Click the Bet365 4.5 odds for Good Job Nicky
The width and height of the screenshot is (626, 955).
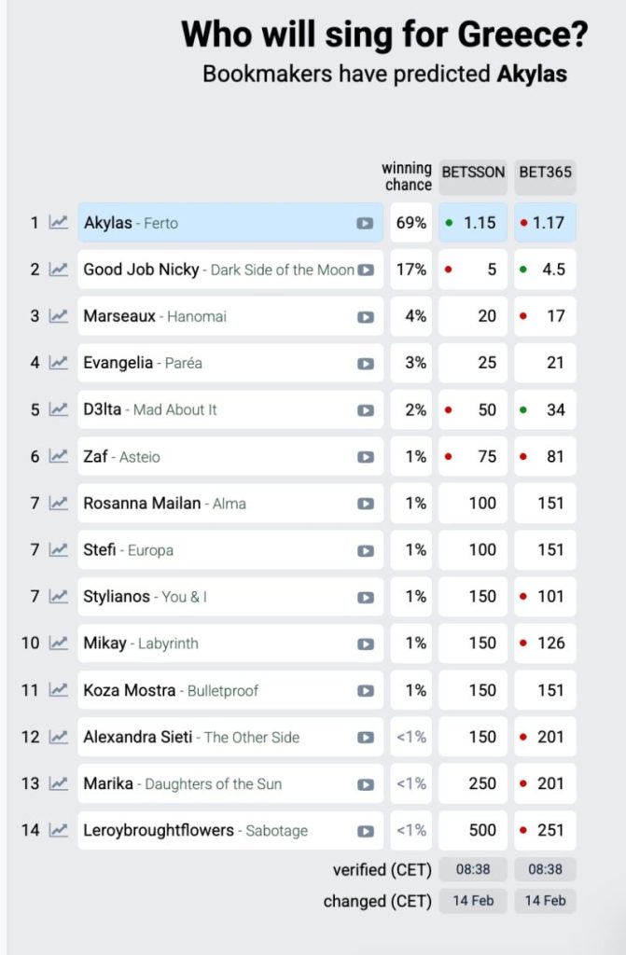click(545, 270)
